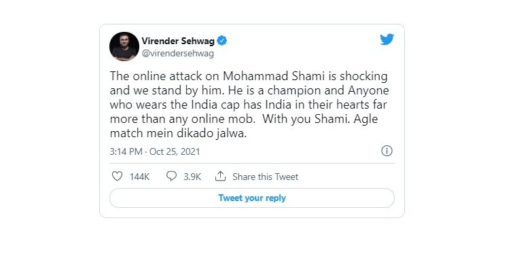Click the phrase 'With you Shami'

tap(306, 120)
